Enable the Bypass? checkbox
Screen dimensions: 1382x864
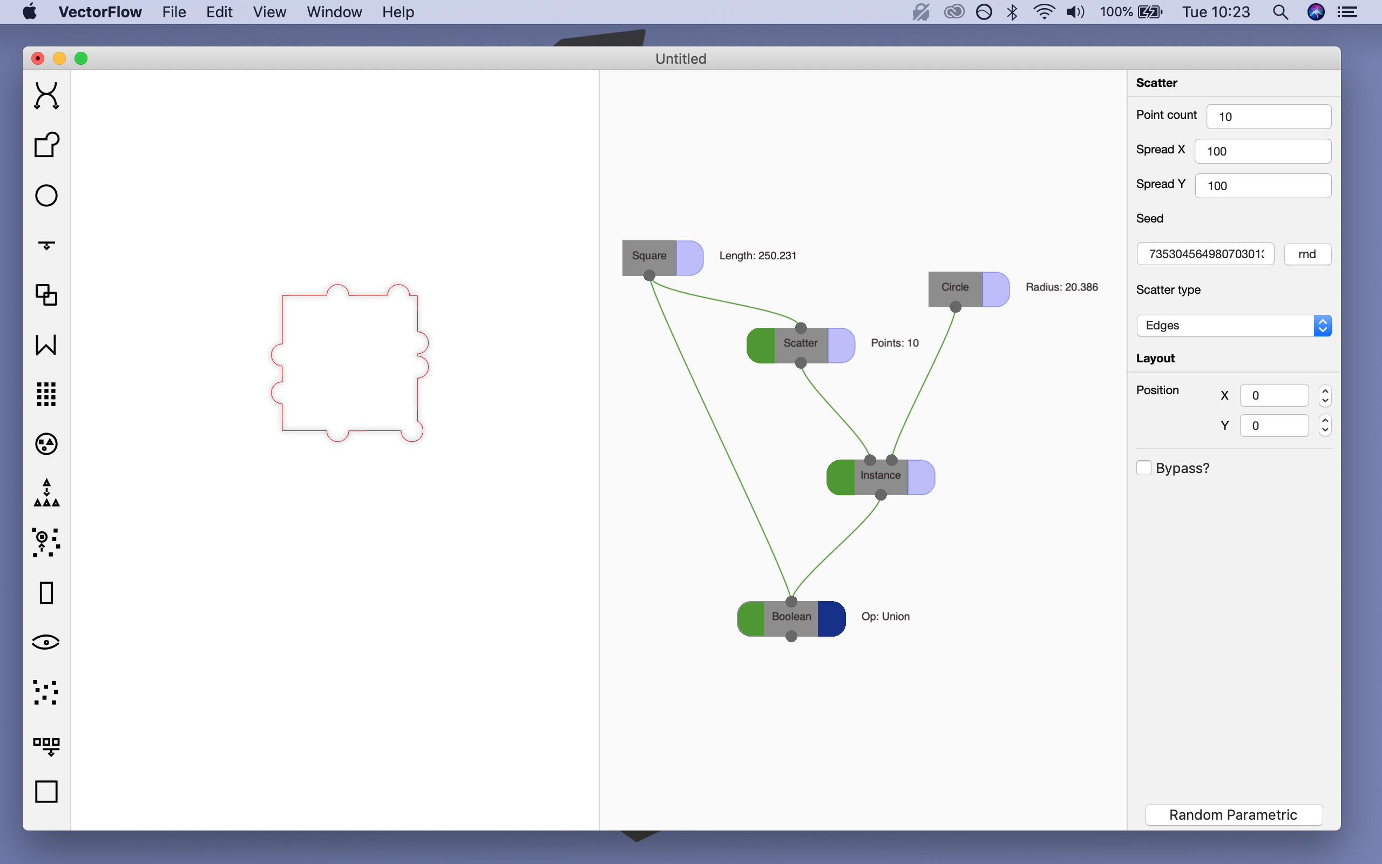click(x=1143, y=468)
